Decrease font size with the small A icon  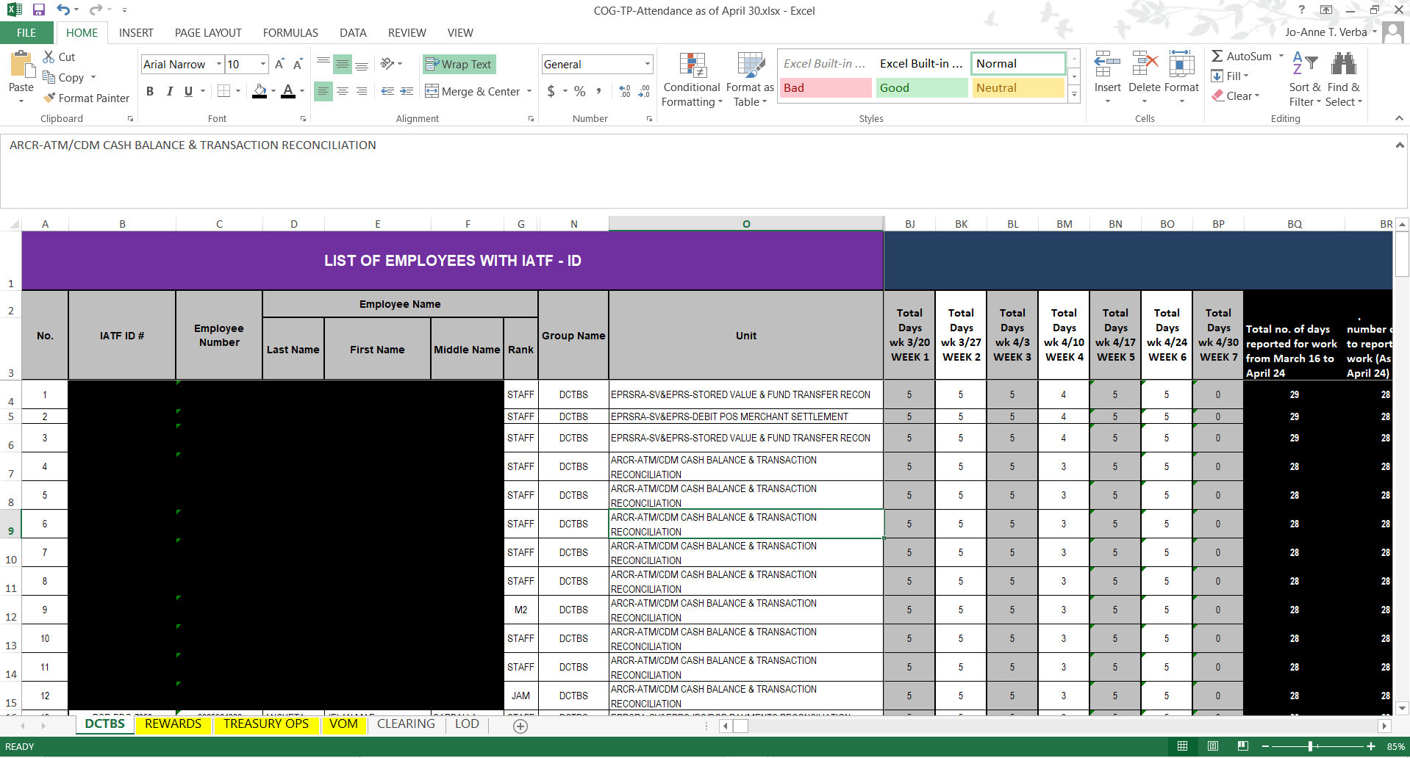click(297, 65)
